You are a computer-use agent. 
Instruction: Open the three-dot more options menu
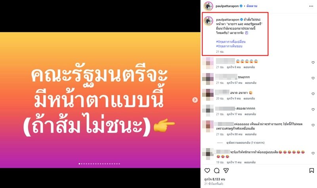click(x=311, y=6)
